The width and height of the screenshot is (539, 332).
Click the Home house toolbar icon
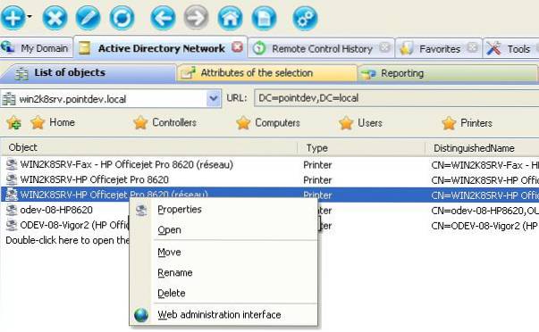point(230,18)
